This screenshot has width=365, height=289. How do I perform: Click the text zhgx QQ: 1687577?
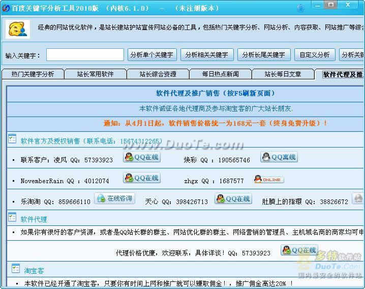point(214,181)
